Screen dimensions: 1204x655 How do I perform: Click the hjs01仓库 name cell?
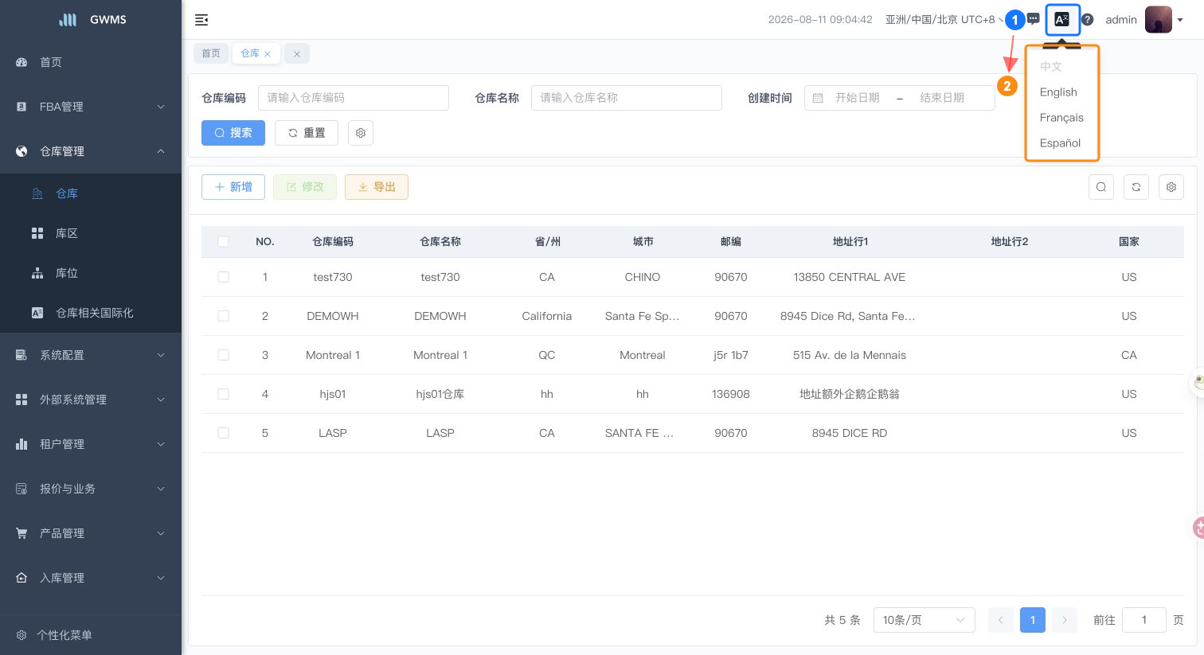(x=440, y=394)
